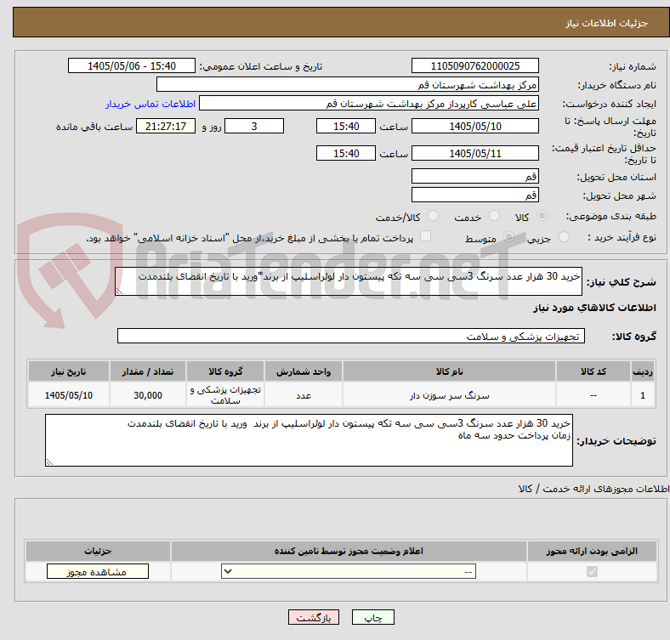This screenshot has height=640, width=670.
Task: Click the اعلام وضعیت مجوز توسط تامین کننده header
Action: point(349,551)
